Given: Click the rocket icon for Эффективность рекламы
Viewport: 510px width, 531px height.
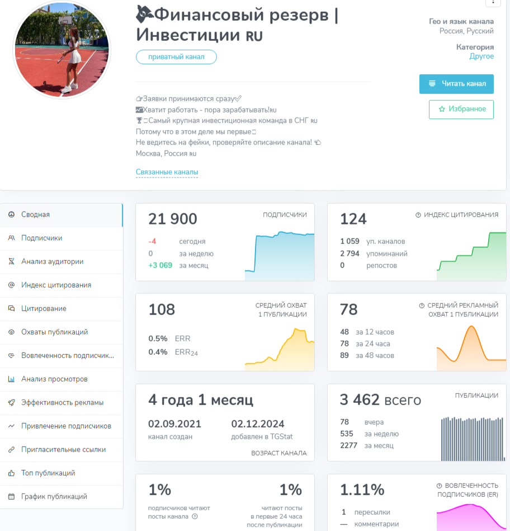Looking at the screenshot, I should click(x=12, y=402).
